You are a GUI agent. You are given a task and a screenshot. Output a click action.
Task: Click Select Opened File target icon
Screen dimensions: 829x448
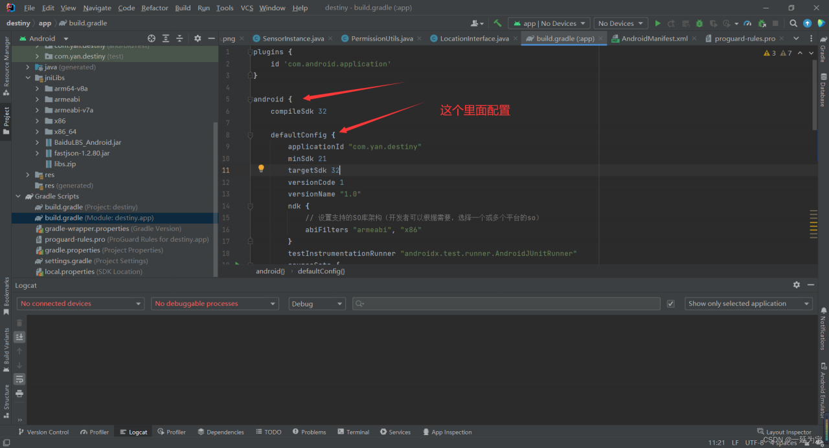click(152, 39)
